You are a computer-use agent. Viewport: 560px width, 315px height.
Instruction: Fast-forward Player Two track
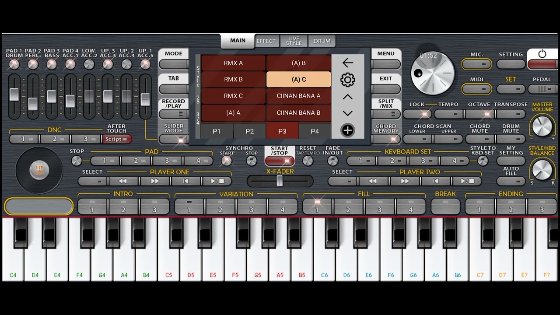pyautogui.click(x=404, y=181)
